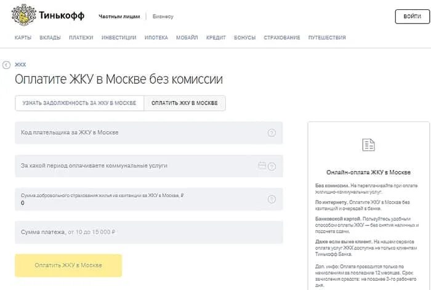
Task: Click the ВОЙТИ login button
Action: 413,17
